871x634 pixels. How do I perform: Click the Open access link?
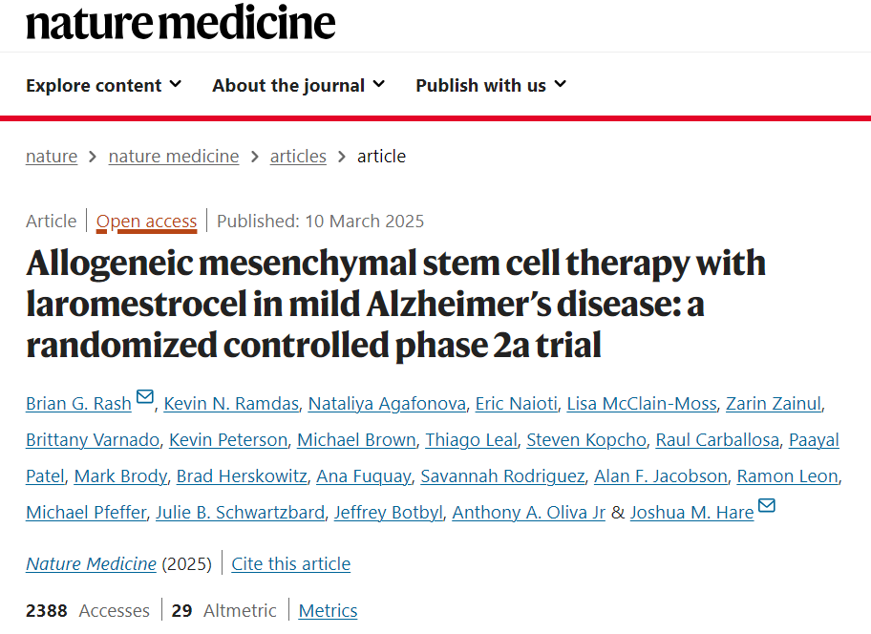(x=147, y=221)
